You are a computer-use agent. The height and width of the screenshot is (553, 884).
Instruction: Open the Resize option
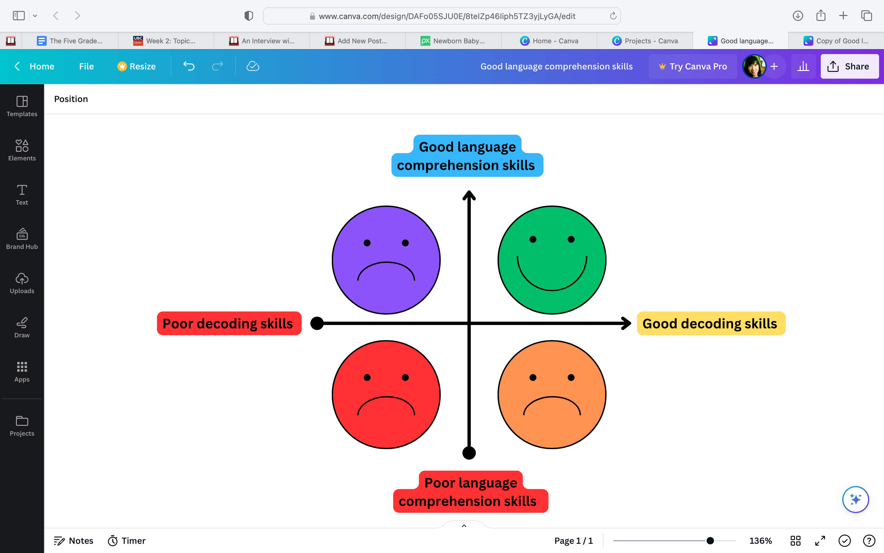coord(137,66)
